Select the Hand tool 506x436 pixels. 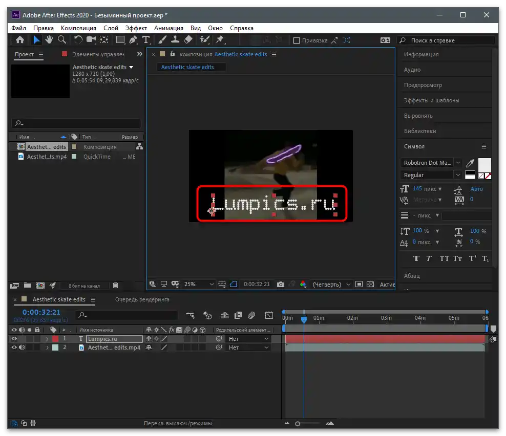(x=49, y=40)
